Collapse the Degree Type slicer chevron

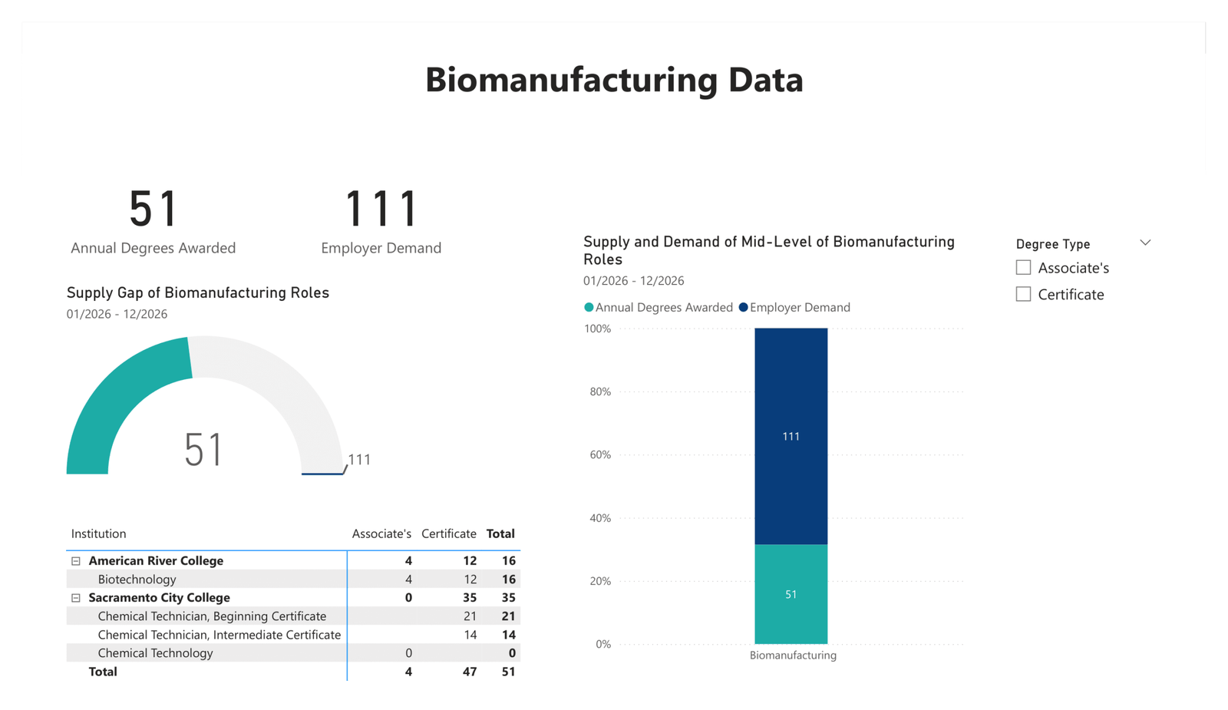pos(1145,243)
